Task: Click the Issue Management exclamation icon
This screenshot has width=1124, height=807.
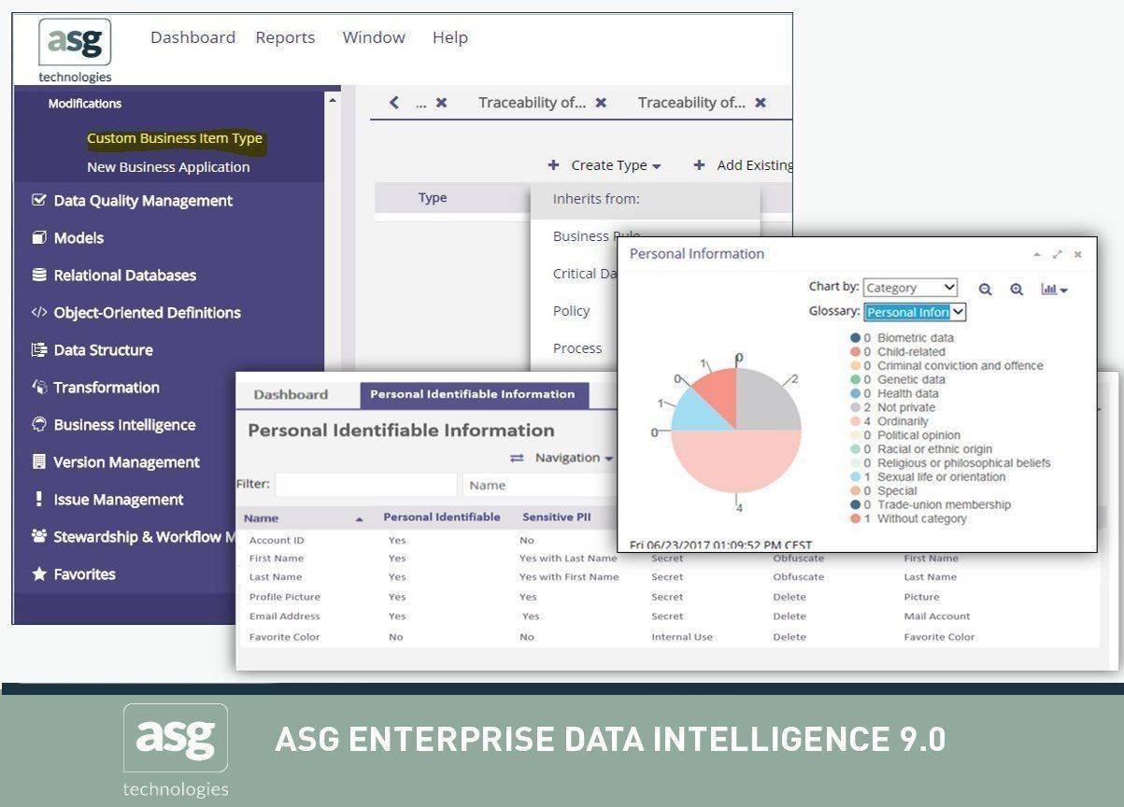Action: pyautogui.click(x=38, y=499)
